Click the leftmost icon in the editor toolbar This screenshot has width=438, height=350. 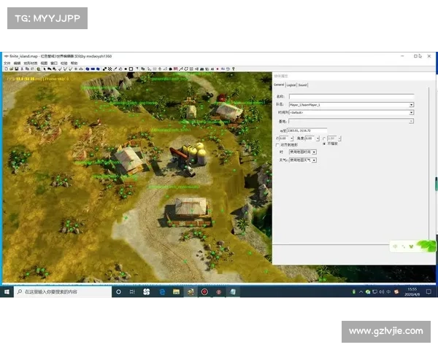pyautogui.click(x=5, y=69)
